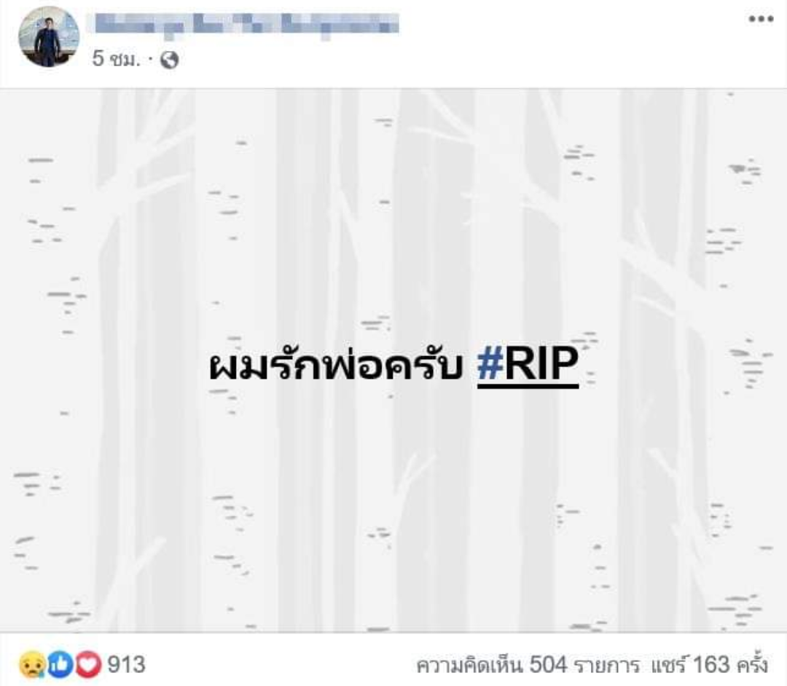Click the sad crying reaction emoji
The width and height of the screenshot is (787, 686).
click(31, 665)
